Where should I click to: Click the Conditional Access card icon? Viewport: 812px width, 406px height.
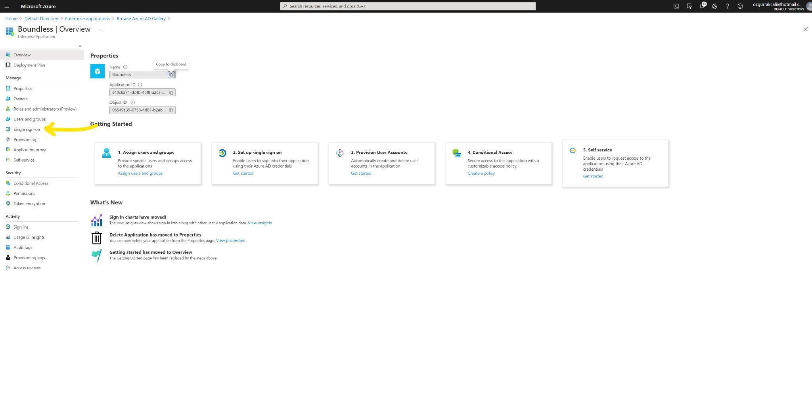tap(456, 153)
